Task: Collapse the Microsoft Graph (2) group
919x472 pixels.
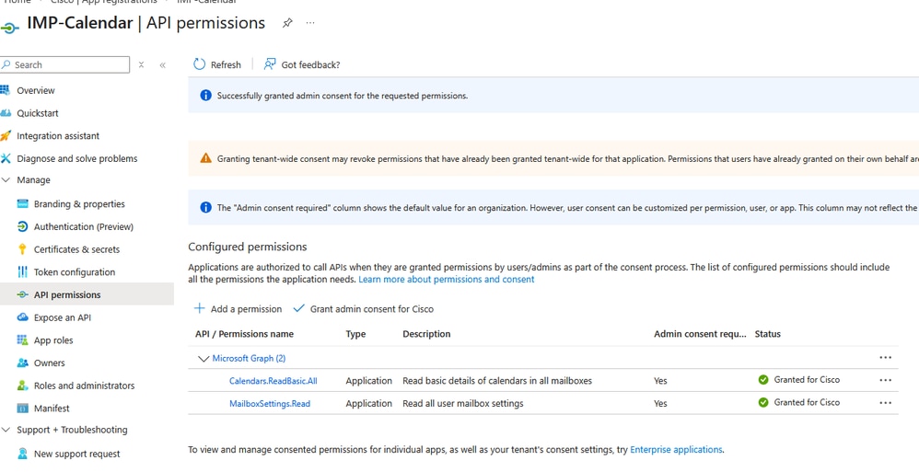Action: pos(204,359)
